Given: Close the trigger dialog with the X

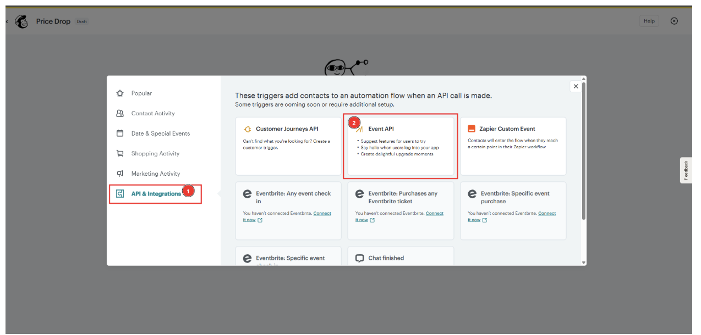Looking at the screenshot, I should coord(576,86).
